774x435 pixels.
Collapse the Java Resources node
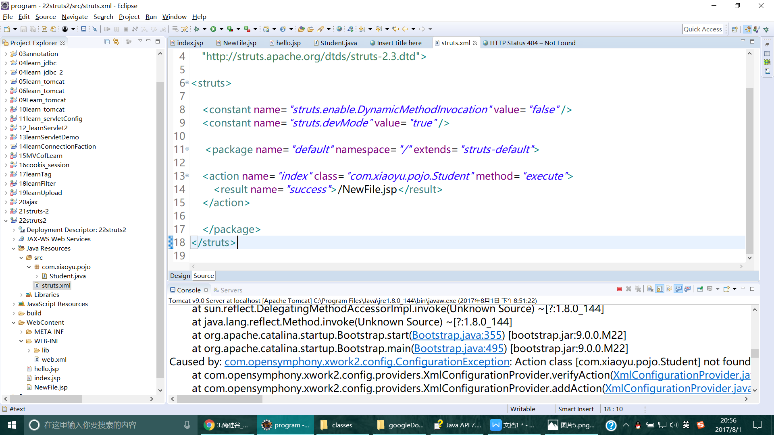coord(13,248)
